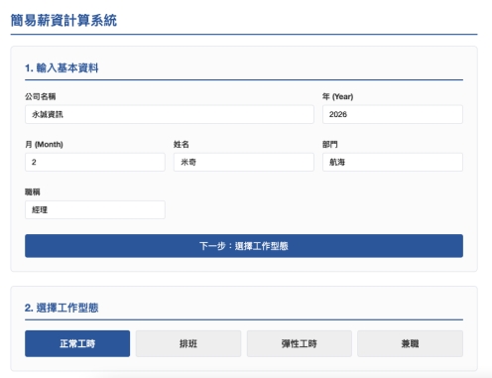
Task: Click 下一步：選擇工作型態 button
Action: pos(244,246)
